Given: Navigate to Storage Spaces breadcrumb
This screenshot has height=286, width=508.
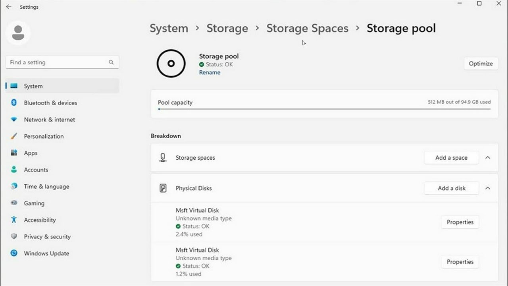Looking at the screenshot, I should (307, 28).
